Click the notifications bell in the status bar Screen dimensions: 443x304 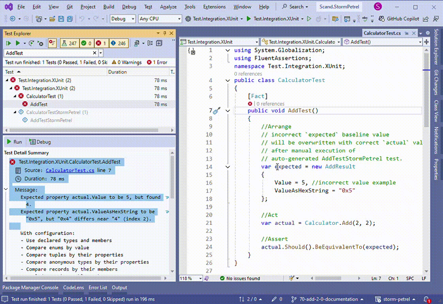click(x=427, y=299)
